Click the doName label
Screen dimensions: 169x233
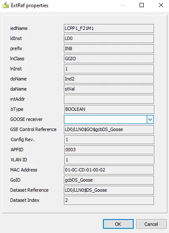(18, 79)
